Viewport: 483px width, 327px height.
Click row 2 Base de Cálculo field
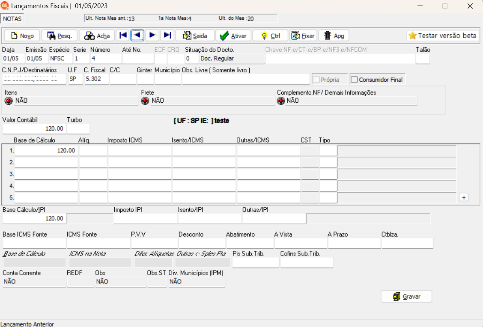click(46, 162)
